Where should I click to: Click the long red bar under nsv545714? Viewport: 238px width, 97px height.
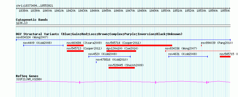(139, 45)
